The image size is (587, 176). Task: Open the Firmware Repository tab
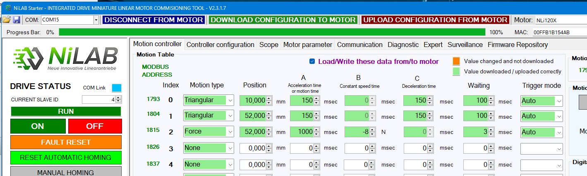(517, 45)
